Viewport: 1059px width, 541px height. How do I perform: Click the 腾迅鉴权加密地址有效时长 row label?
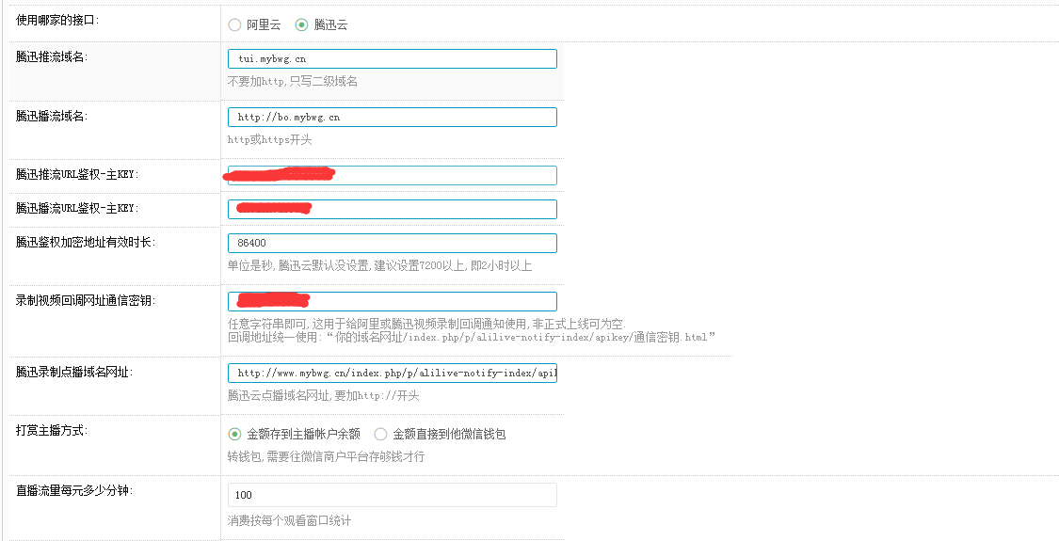tap(86, 242)
